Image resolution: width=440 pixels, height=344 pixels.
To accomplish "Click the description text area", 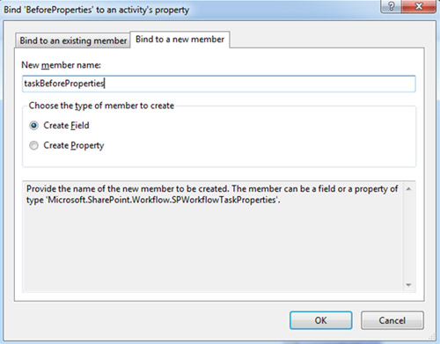I will point(213,237).
